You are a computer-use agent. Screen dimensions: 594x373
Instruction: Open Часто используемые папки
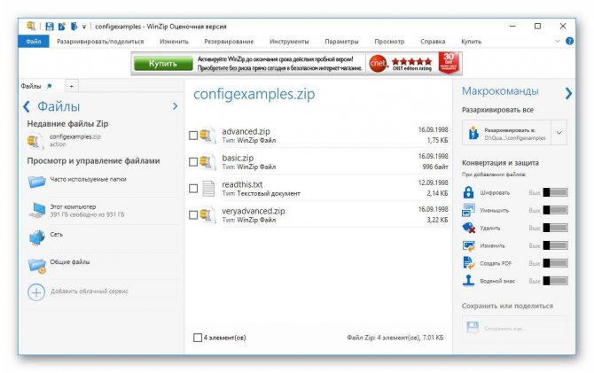(88, 179)
